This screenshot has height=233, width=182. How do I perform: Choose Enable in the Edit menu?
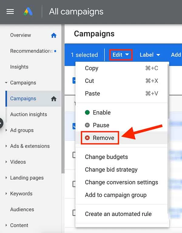click(122, 113)
